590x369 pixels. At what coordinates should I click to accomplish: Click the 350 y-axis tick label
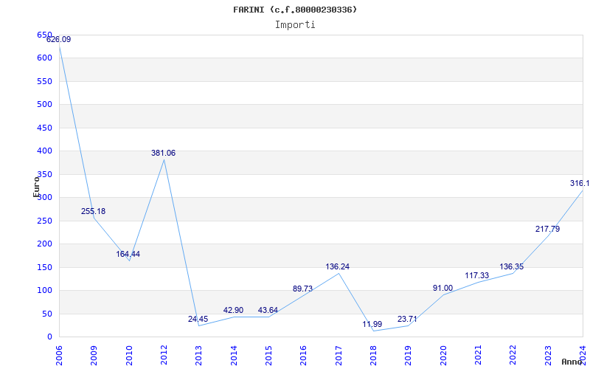[x=44, y=174]
